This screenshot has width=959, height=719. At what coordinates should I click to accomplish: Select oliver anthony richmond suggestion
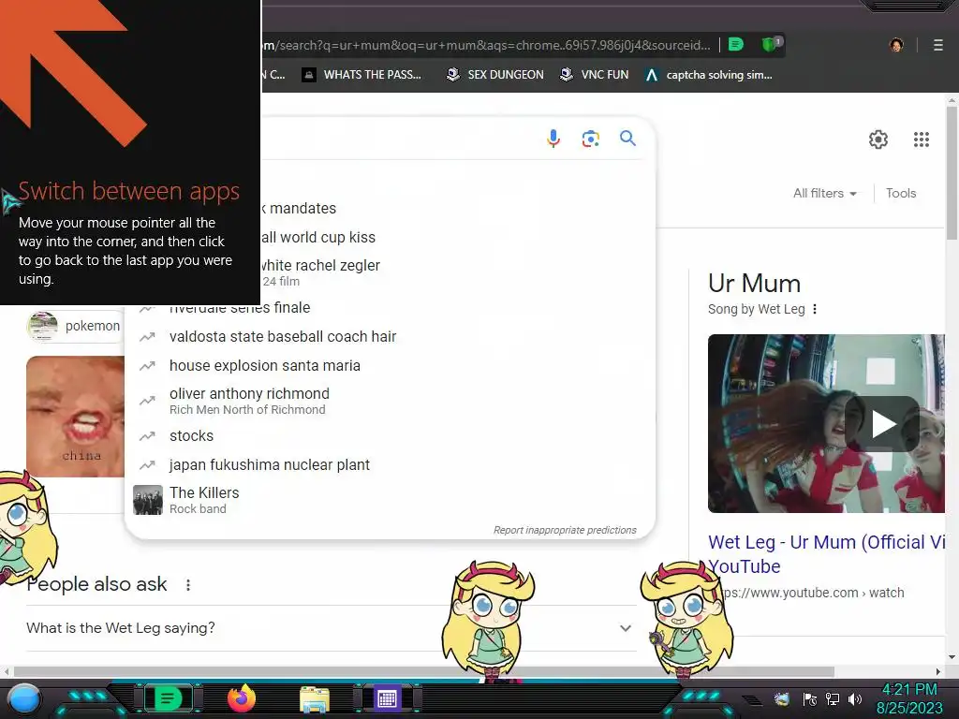tap(390, 401)
